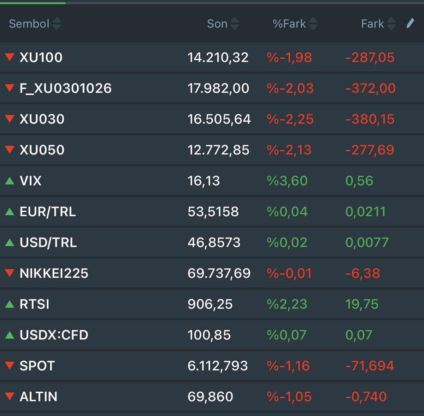Viewport: 424px width, 416px height.
Task: Click difference value 0,0077
Action: click(x=367, y=242)
